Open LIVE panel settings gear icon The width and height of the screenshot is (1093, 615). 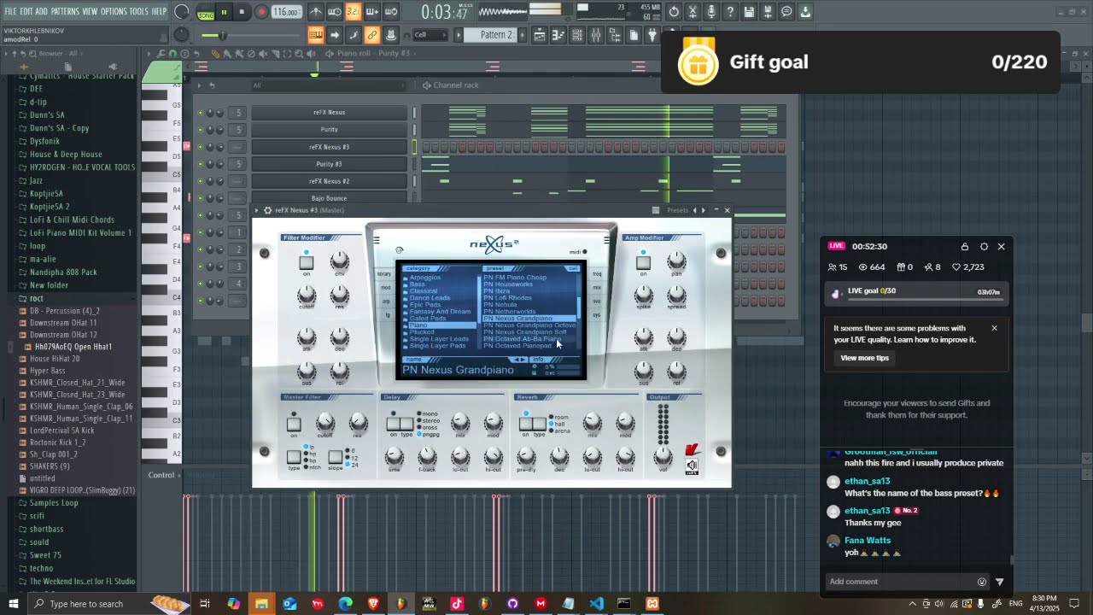point(984,247)
